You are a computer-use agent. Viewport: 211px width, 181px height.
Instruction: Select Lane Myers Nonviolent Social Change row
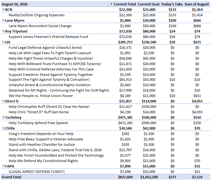(40, 26)
